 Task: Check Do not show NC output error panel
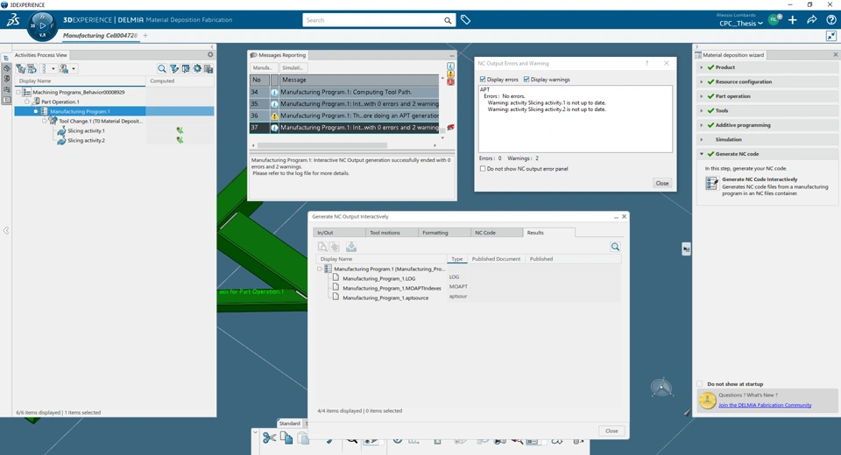point(483,169)
